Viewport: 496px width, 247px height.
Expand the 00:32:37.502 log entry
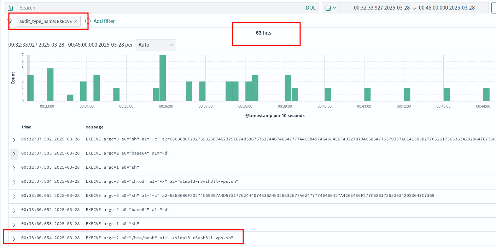[x=14, y=140]
